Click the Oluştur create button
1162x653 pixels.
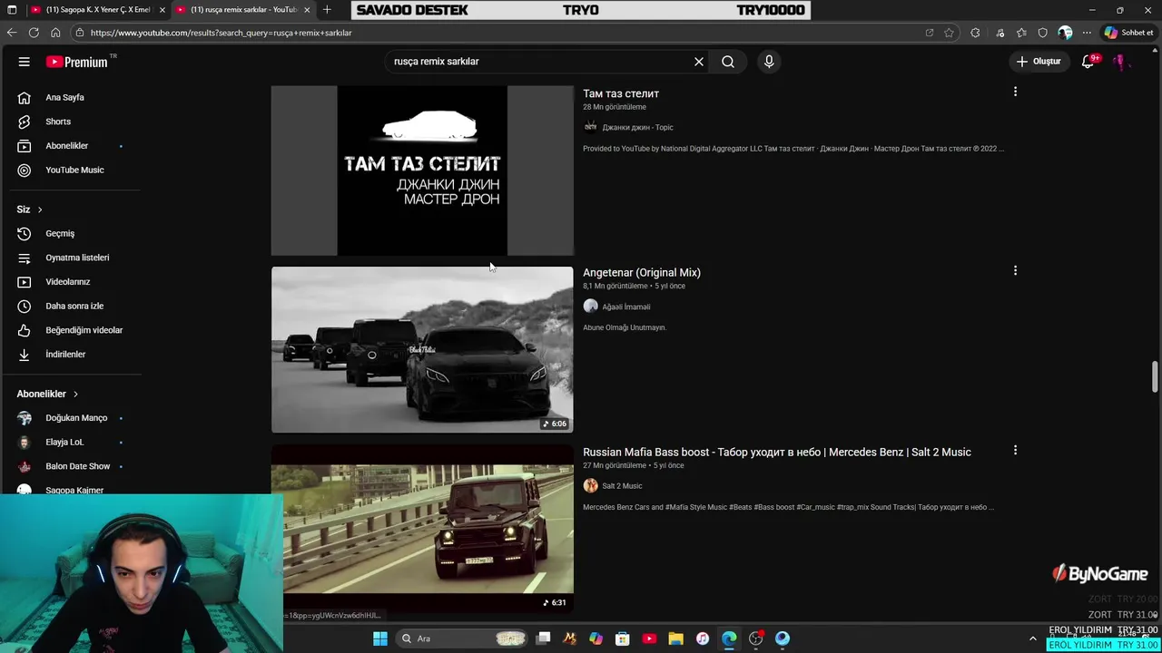pyautogui.click(x=1039, y=62)
